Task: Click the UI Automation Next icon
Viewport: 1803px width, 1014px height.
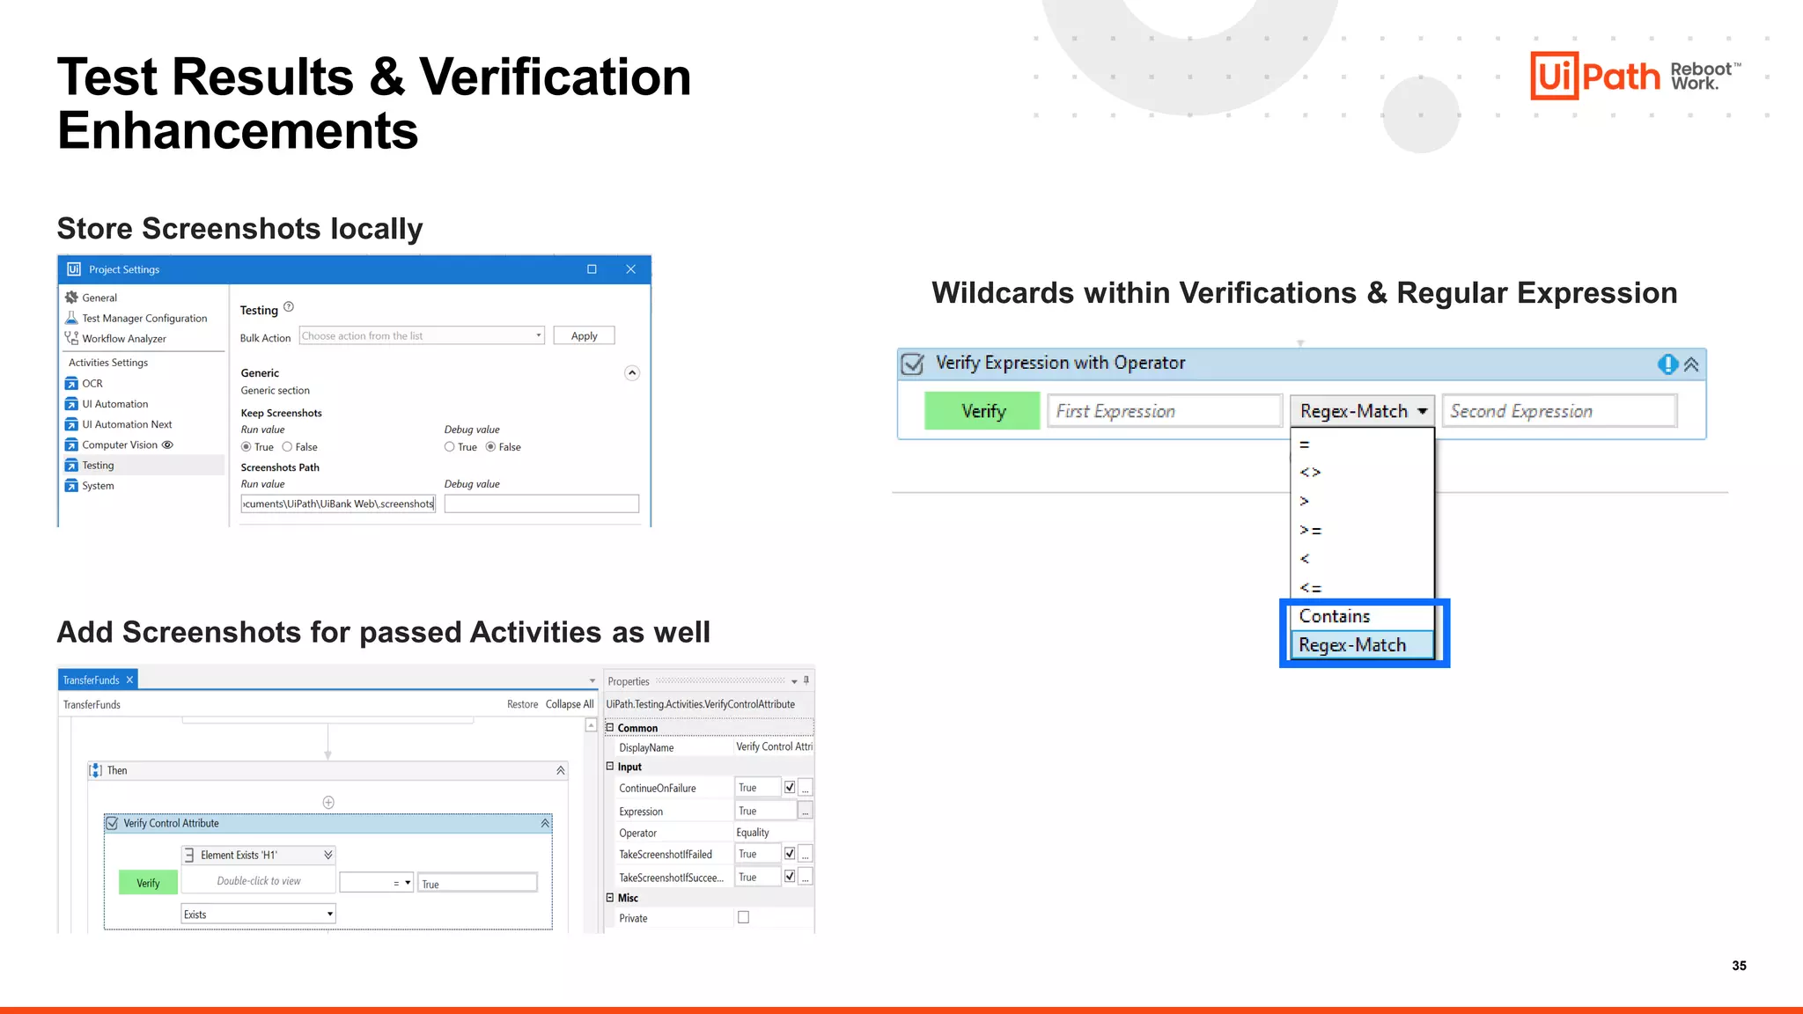Action: coord(71,424)
